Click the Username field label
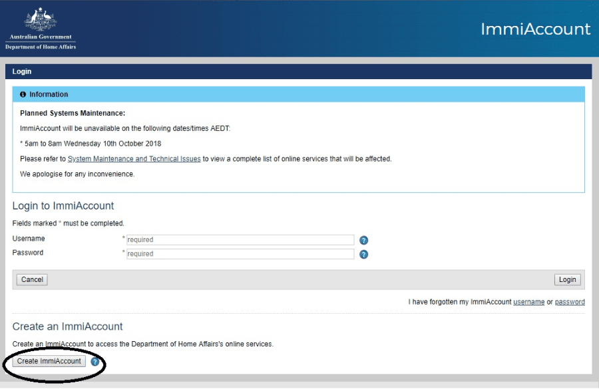 coord(29,239)
